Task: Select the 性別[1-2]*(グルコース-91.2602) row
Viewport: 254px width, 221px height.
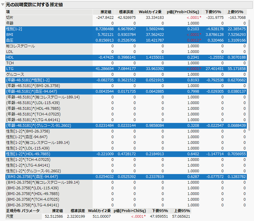Action: pos(126,171)
